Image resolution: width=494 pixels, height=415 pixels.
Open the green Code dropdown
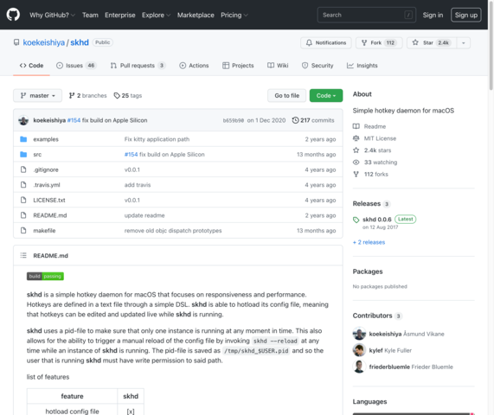[x=326, y=95]
